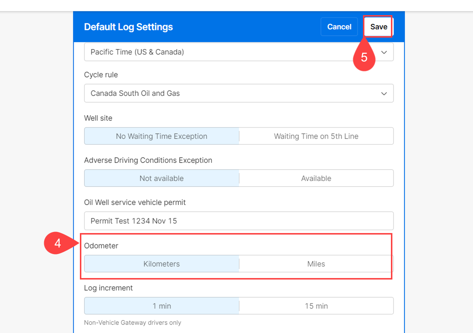Click the red step 5 marker
The image size is (473, 333).
(x=364, y=58)
